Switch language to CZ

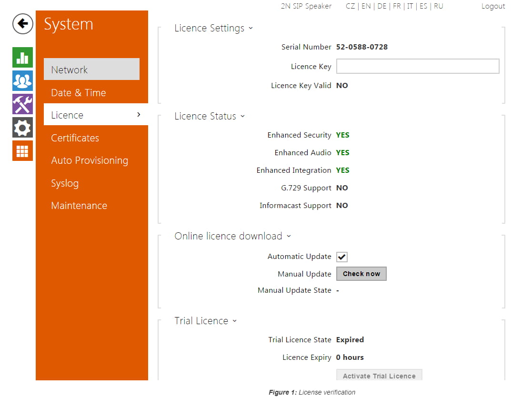350,6
